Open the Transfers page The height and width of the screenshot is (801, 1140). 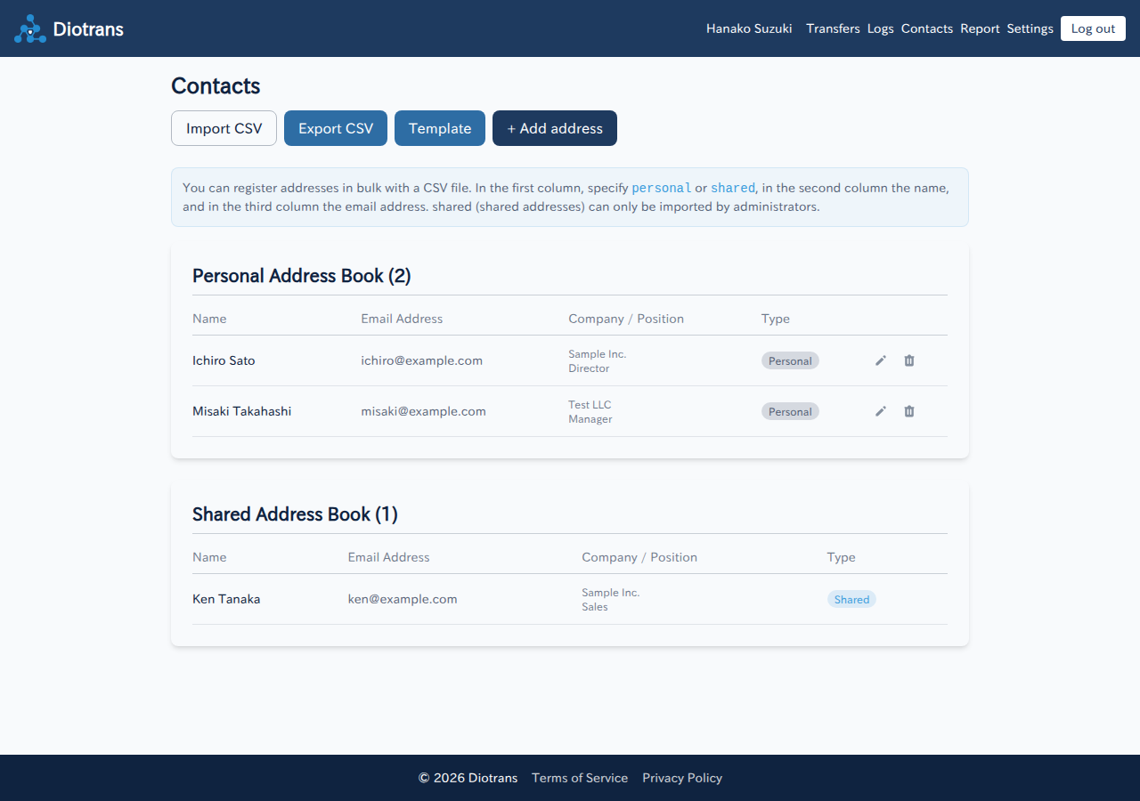click(833, 28)
